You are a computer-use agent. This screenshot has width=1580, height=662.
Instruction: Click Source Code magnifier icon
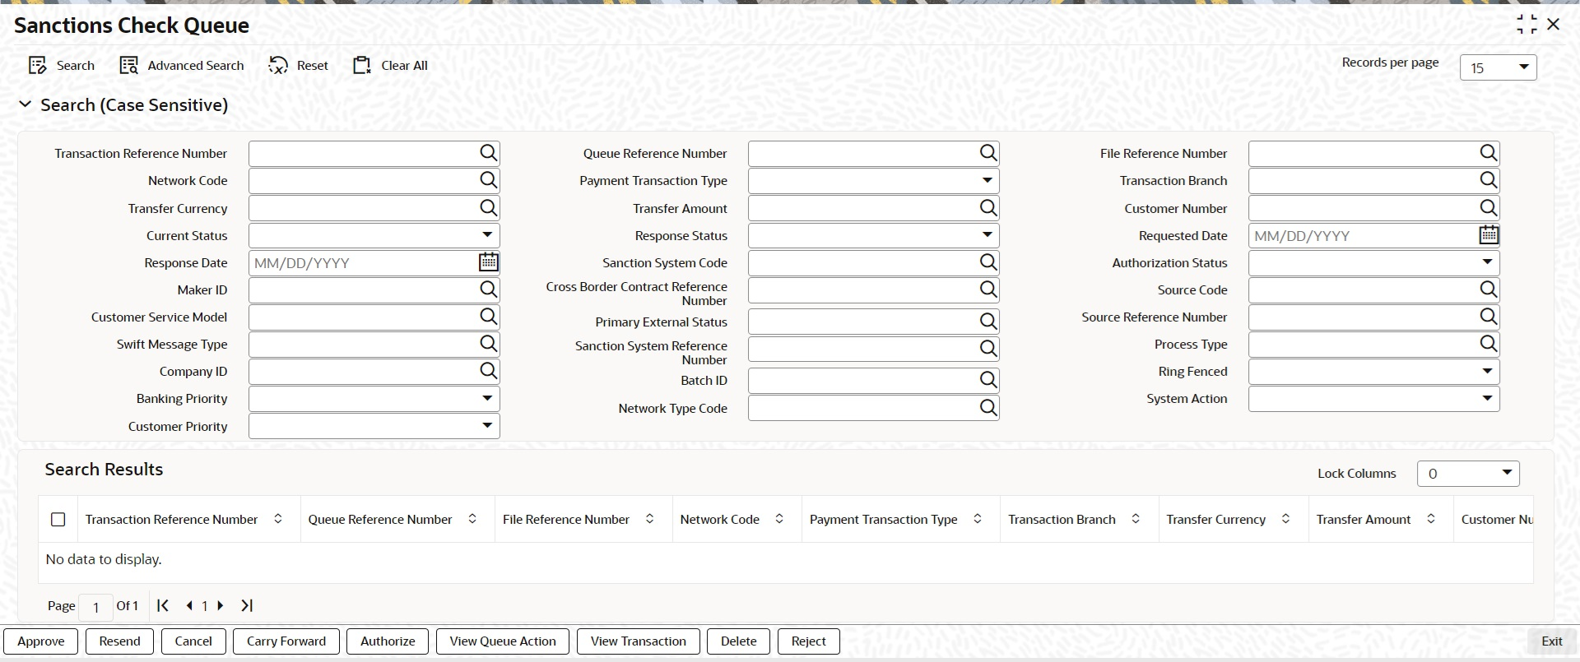pos(1489,289)
